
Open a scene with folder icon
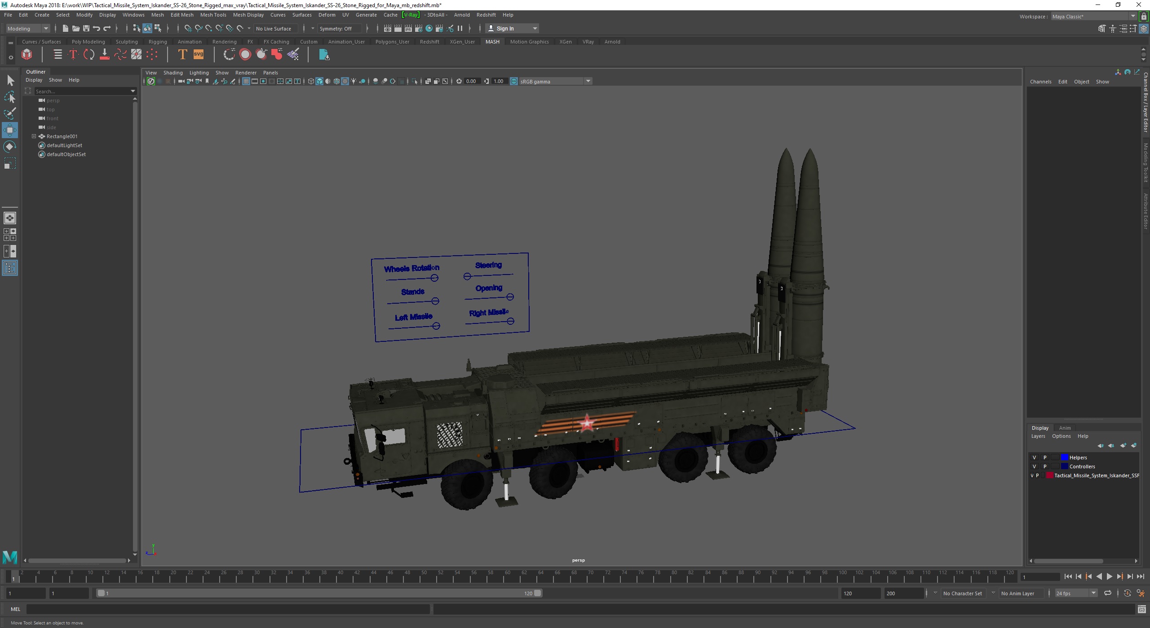point(75,28)
